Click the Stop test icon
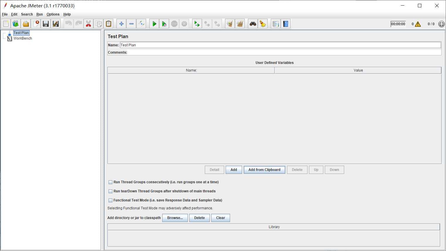Viewport: 446px width, 251px height. coord(174,24)
